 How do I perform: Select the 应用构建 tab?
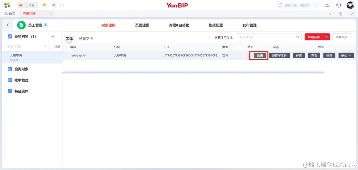(29, 14)
